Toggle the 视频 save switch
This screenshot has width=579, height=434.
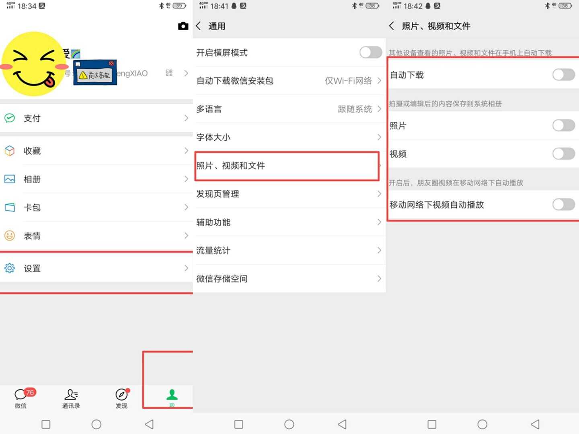click(x=563, y=154)
